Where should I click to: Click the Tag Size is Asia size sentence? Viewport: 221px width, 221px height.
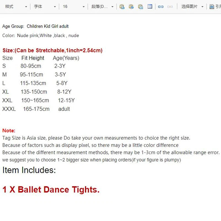click(96, 138)
